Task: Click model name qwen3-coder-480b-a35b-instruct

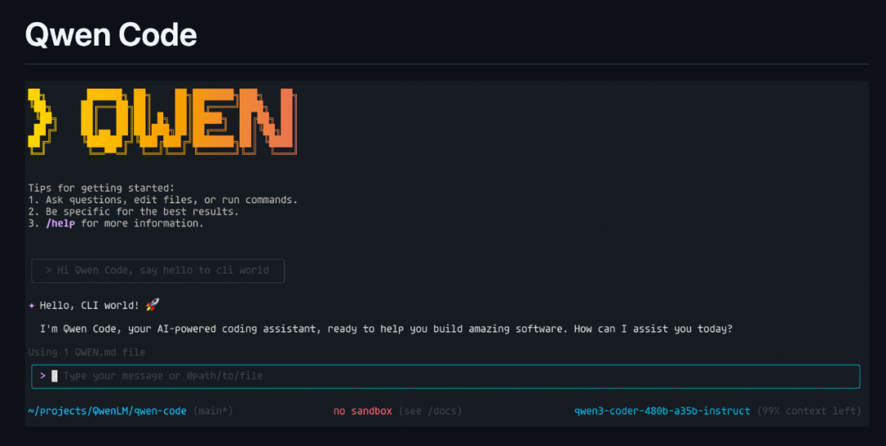Action: pos(662,411)
